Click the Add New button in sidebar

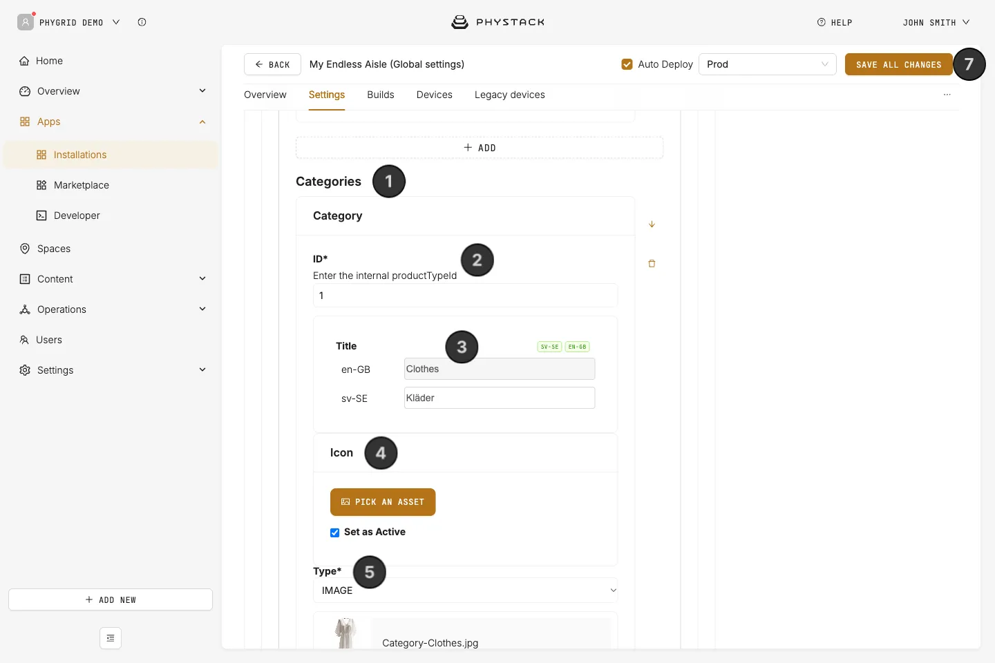[111, 599]
